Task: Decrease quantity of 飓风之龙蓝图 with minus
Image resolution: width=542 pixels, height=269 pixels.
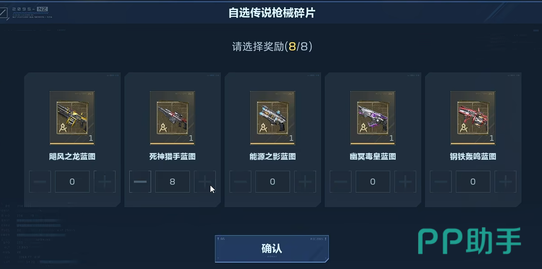Action: 40,182
